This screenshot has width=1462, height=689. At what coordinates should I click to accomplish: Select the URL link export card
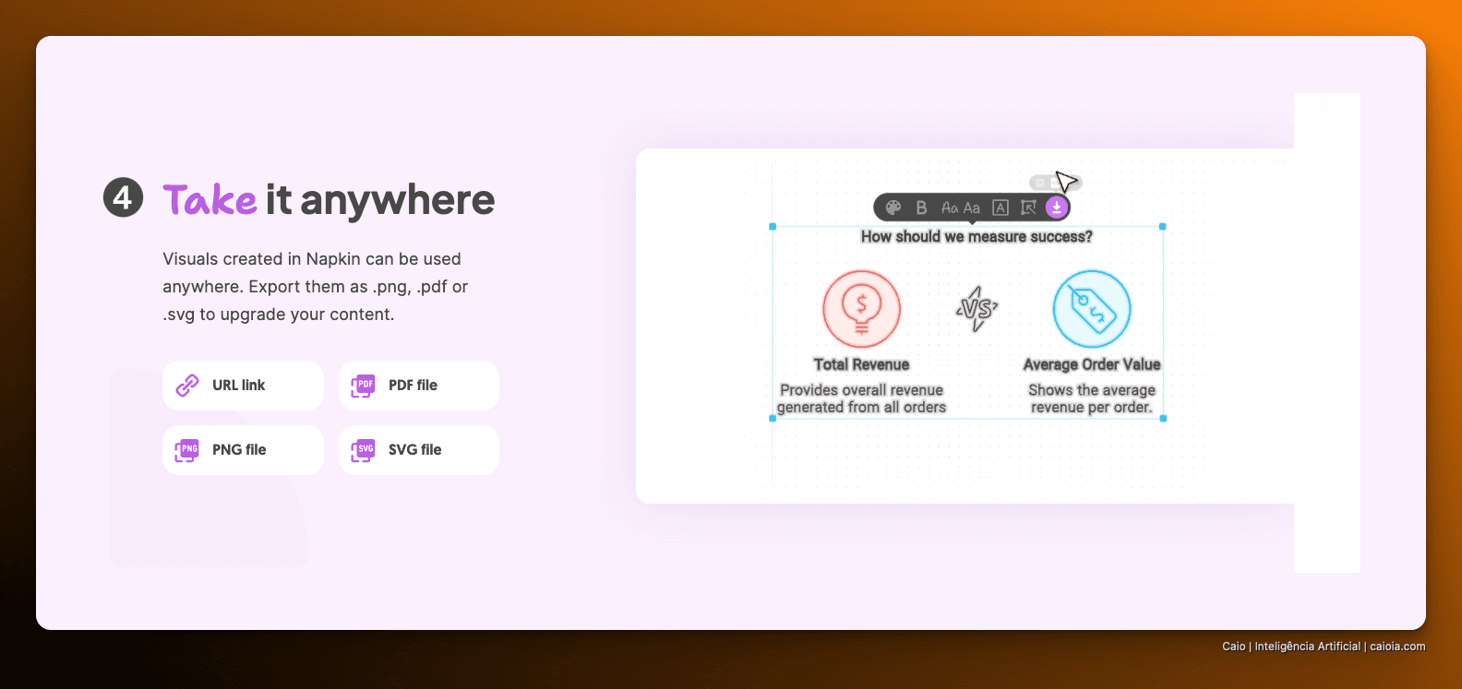coord(243,386)
